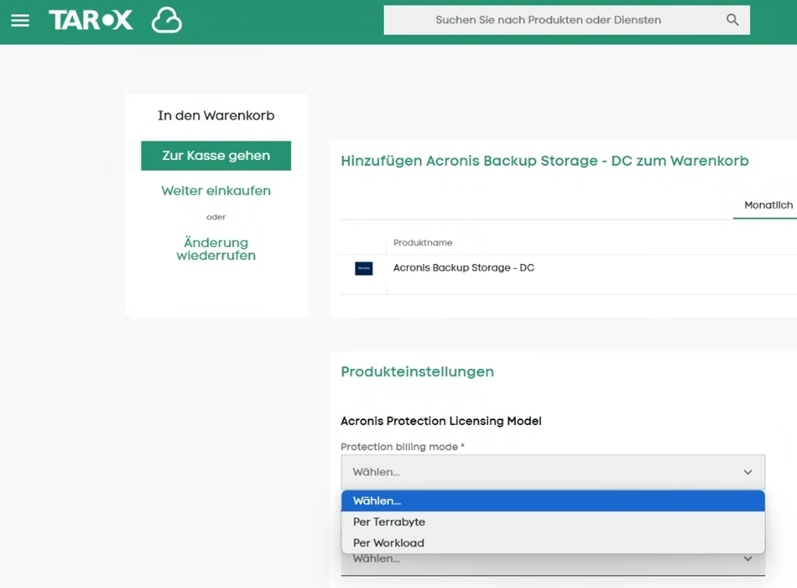Click the Produkteinstellungen heading

point(417,372)
